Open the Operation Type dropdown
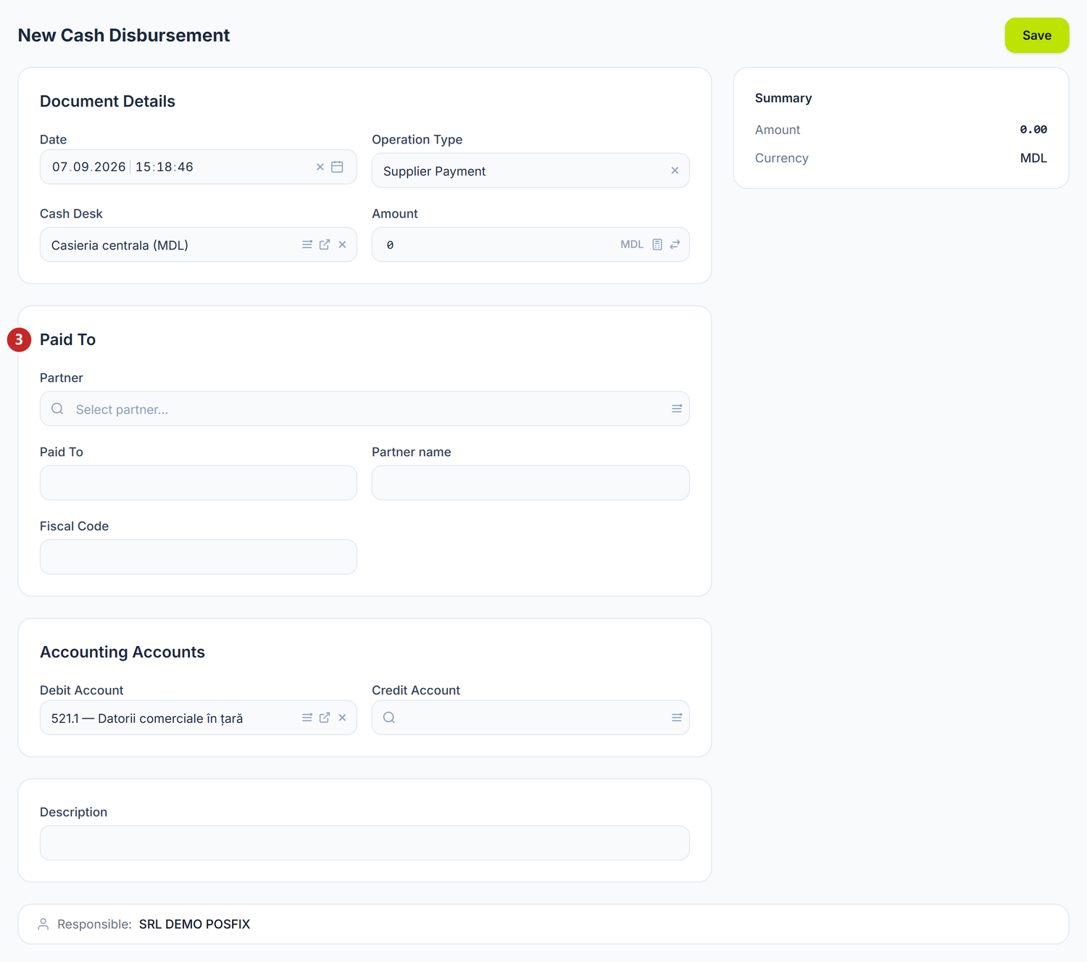This screenshot has height=962, width=1087. [x=530, y=170]
